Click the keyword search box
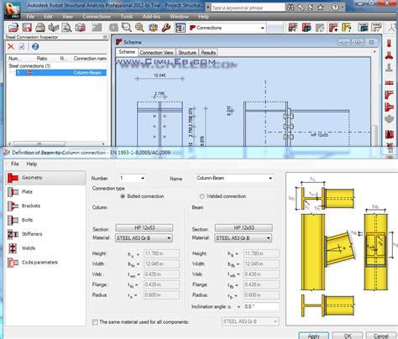The image size is (398, 339). (x=248, y=8)
